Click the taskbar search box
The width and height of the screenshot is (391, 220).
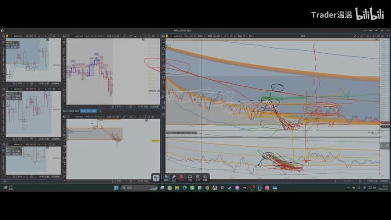[140, 188]
